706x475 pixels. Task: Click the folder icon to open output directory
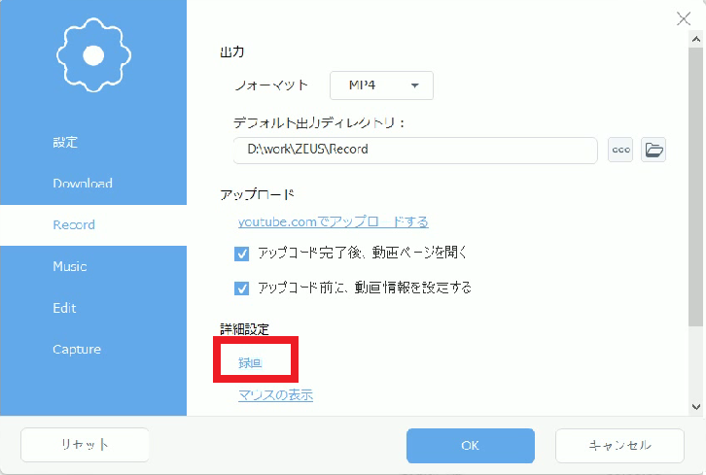[x=654, y=150]
